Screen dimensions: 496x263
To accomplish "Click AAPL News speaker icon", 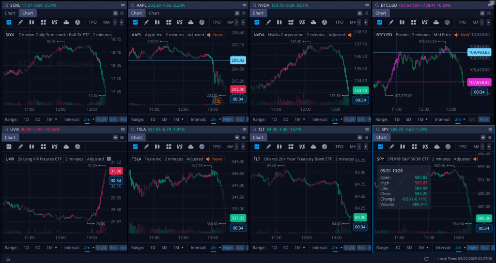I will [x=209, y=35].
